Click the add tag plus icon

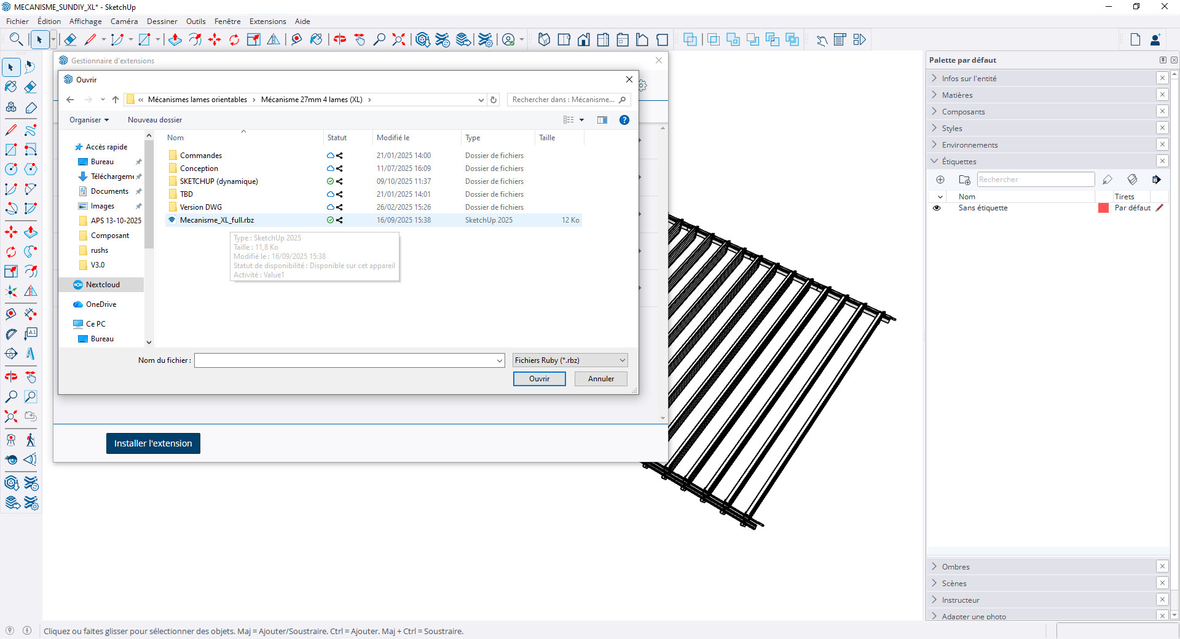click(940, 180)
